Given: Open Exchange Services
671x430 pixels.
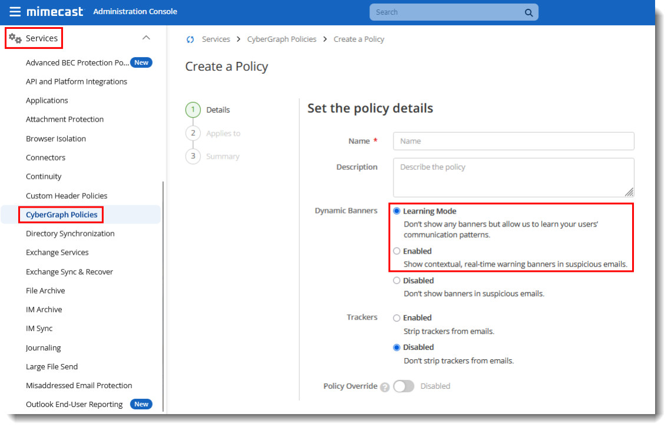Looking at the screenshot, I should (57, 252).
